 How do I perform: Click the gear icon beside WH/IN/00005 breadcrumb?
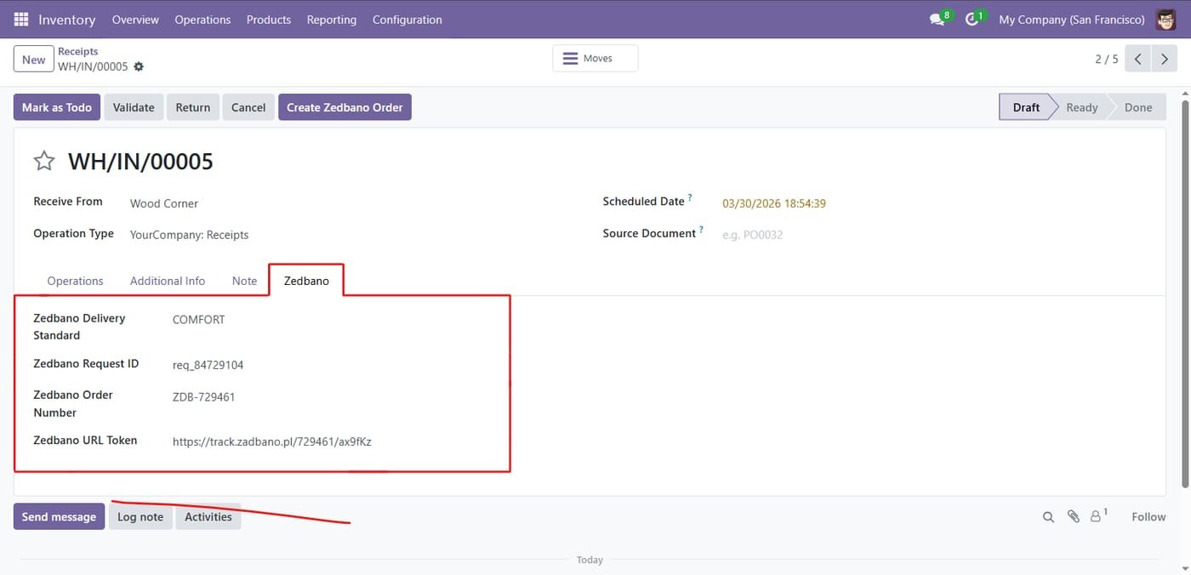pos(139,66)
